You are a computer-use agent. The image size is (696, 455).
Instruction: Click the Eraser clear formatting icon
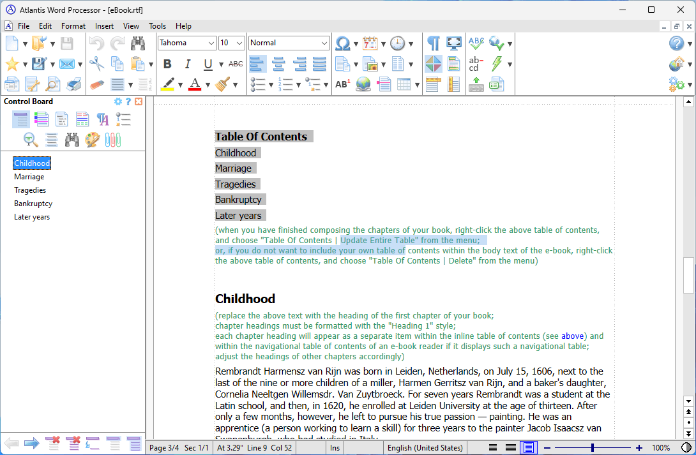click(x=96, y=84)
